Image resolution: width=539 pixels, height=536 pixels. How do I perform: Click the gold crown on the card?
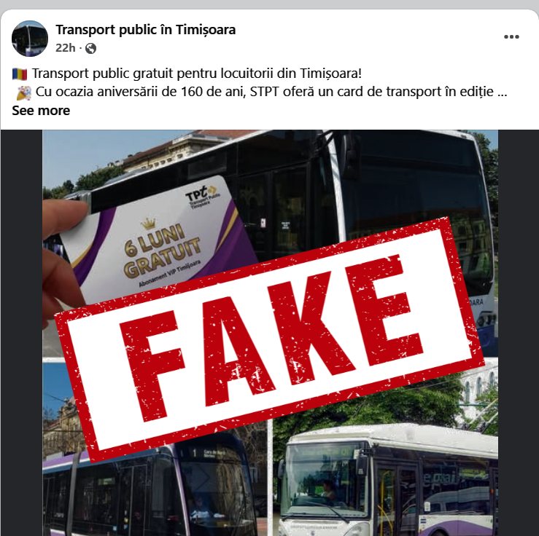tap(149, 224)
